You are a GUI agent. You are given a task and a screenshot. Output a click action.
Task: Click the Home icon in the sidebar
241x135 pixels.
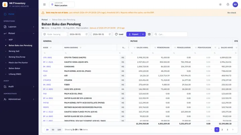tap(5, 14)
